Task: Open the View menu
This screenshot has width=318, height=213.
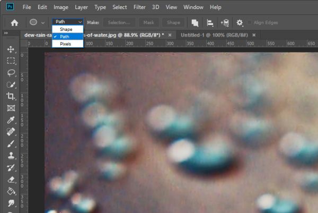Action: 171,7
